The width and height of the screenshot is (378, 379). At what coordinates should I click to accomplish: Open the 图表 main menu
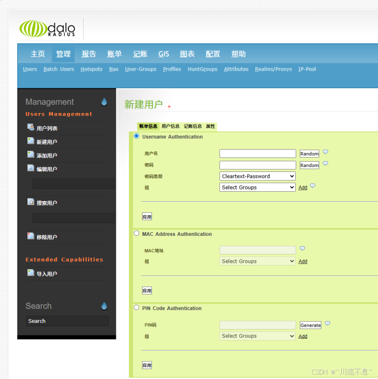pyautogui.click(x=187, y=54)
